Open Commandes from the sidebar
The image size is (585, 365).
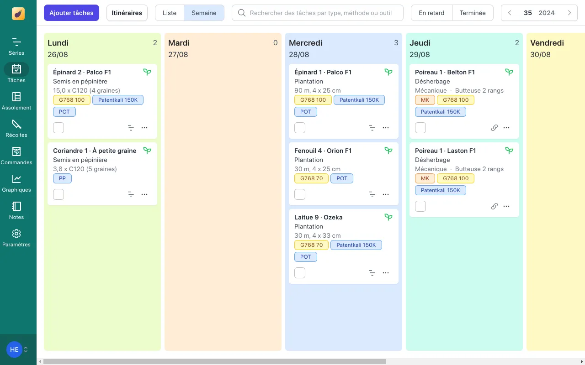tap(16, 156)
